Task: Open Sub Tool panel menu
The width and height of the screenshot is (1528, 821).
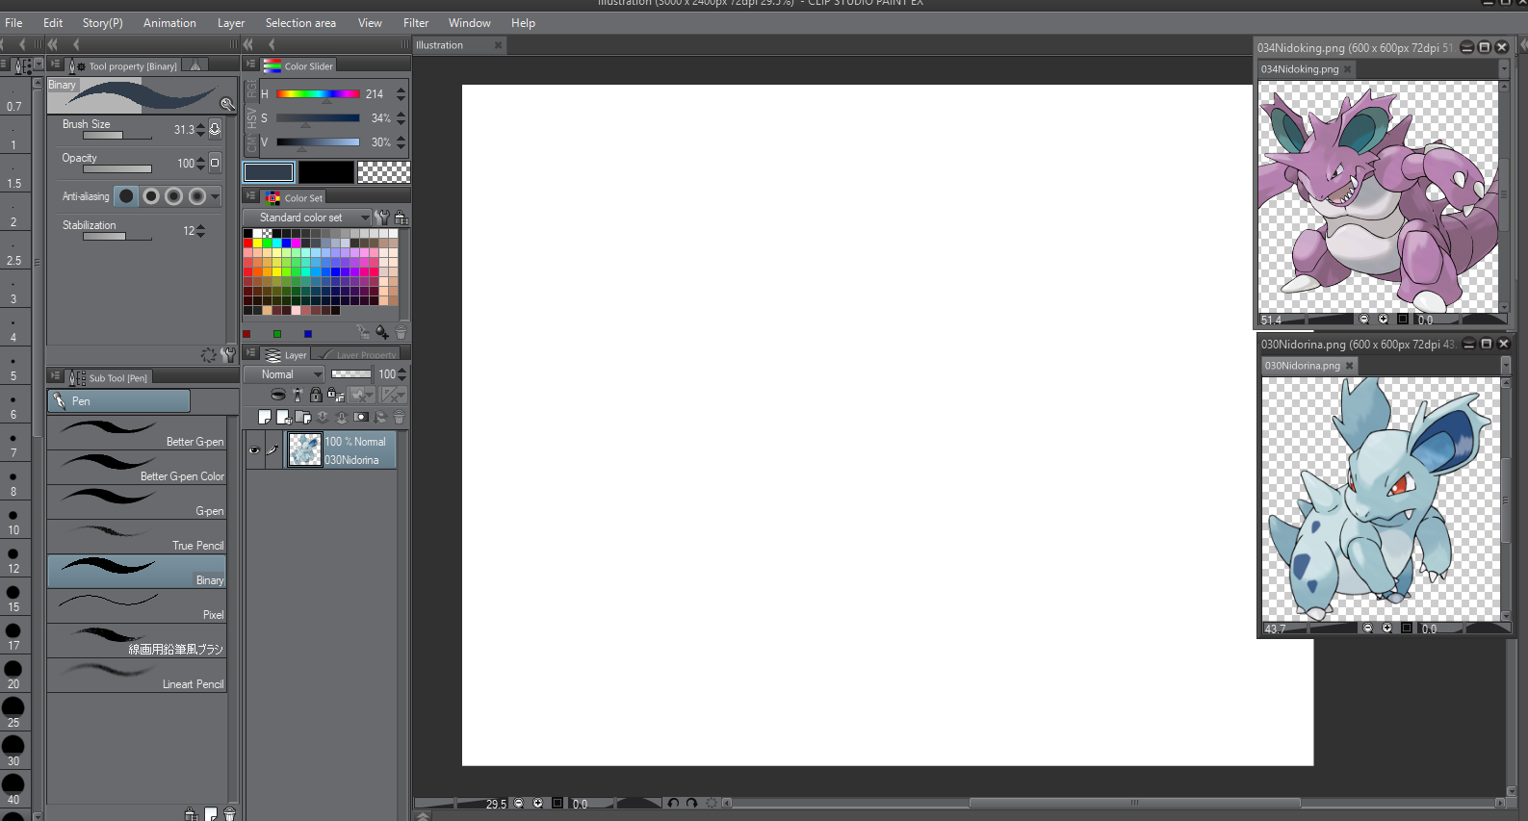Action: point(56,376)
